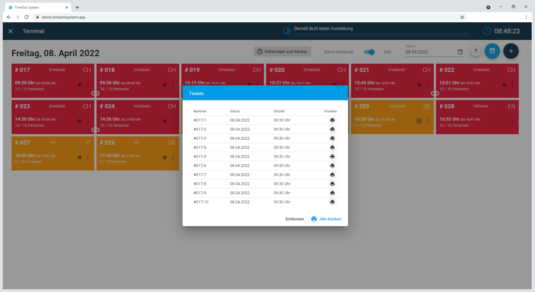Image resolution: width=535 pixels, height=292 pixels.
Task: Print ticket #017/1
Action: point(332,120)
